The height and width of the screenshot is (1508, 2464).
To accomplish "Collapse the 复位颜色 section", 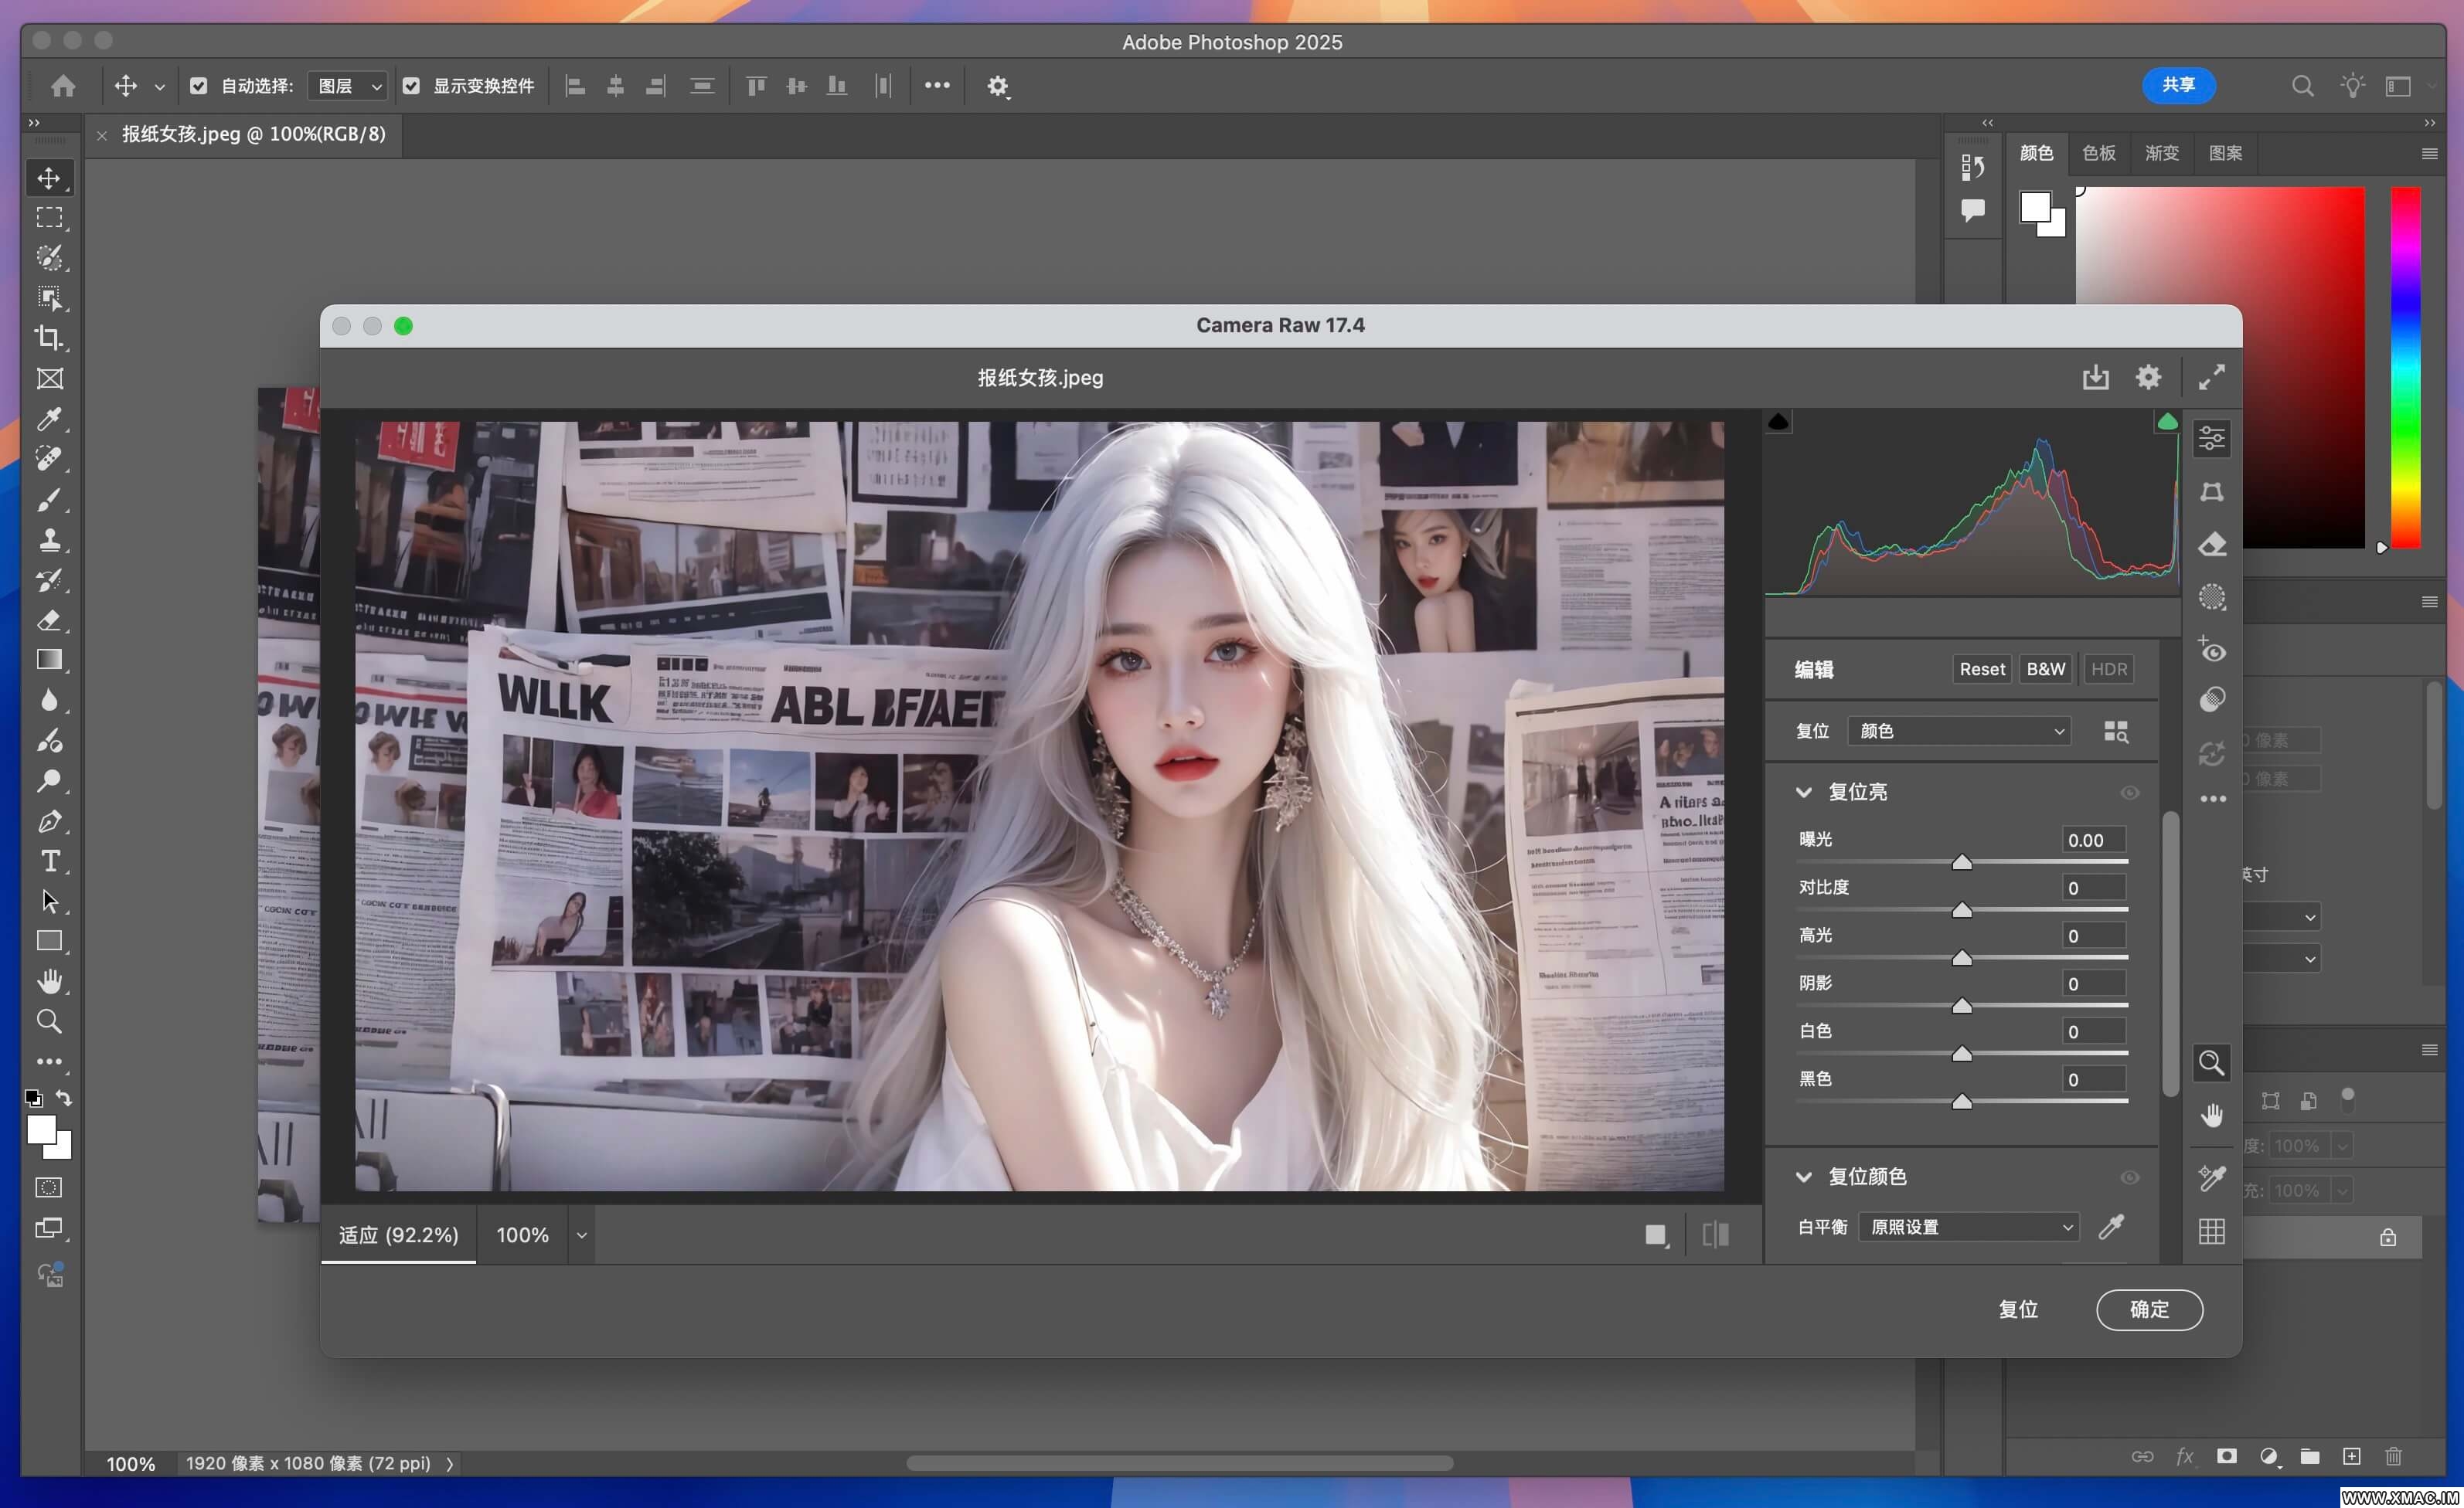I will click(1804, 1177).
